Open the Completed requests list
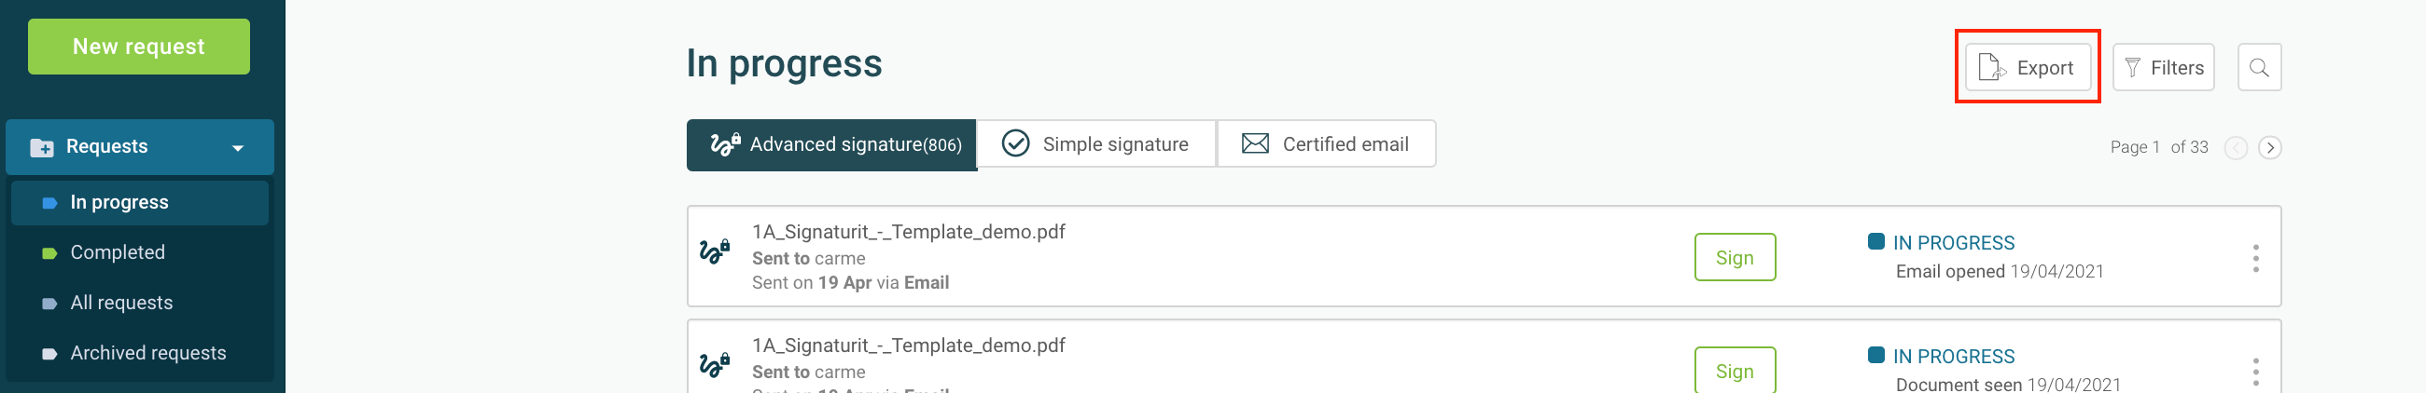This screenshot has width=2426, height=393. (x=139, y=252)
